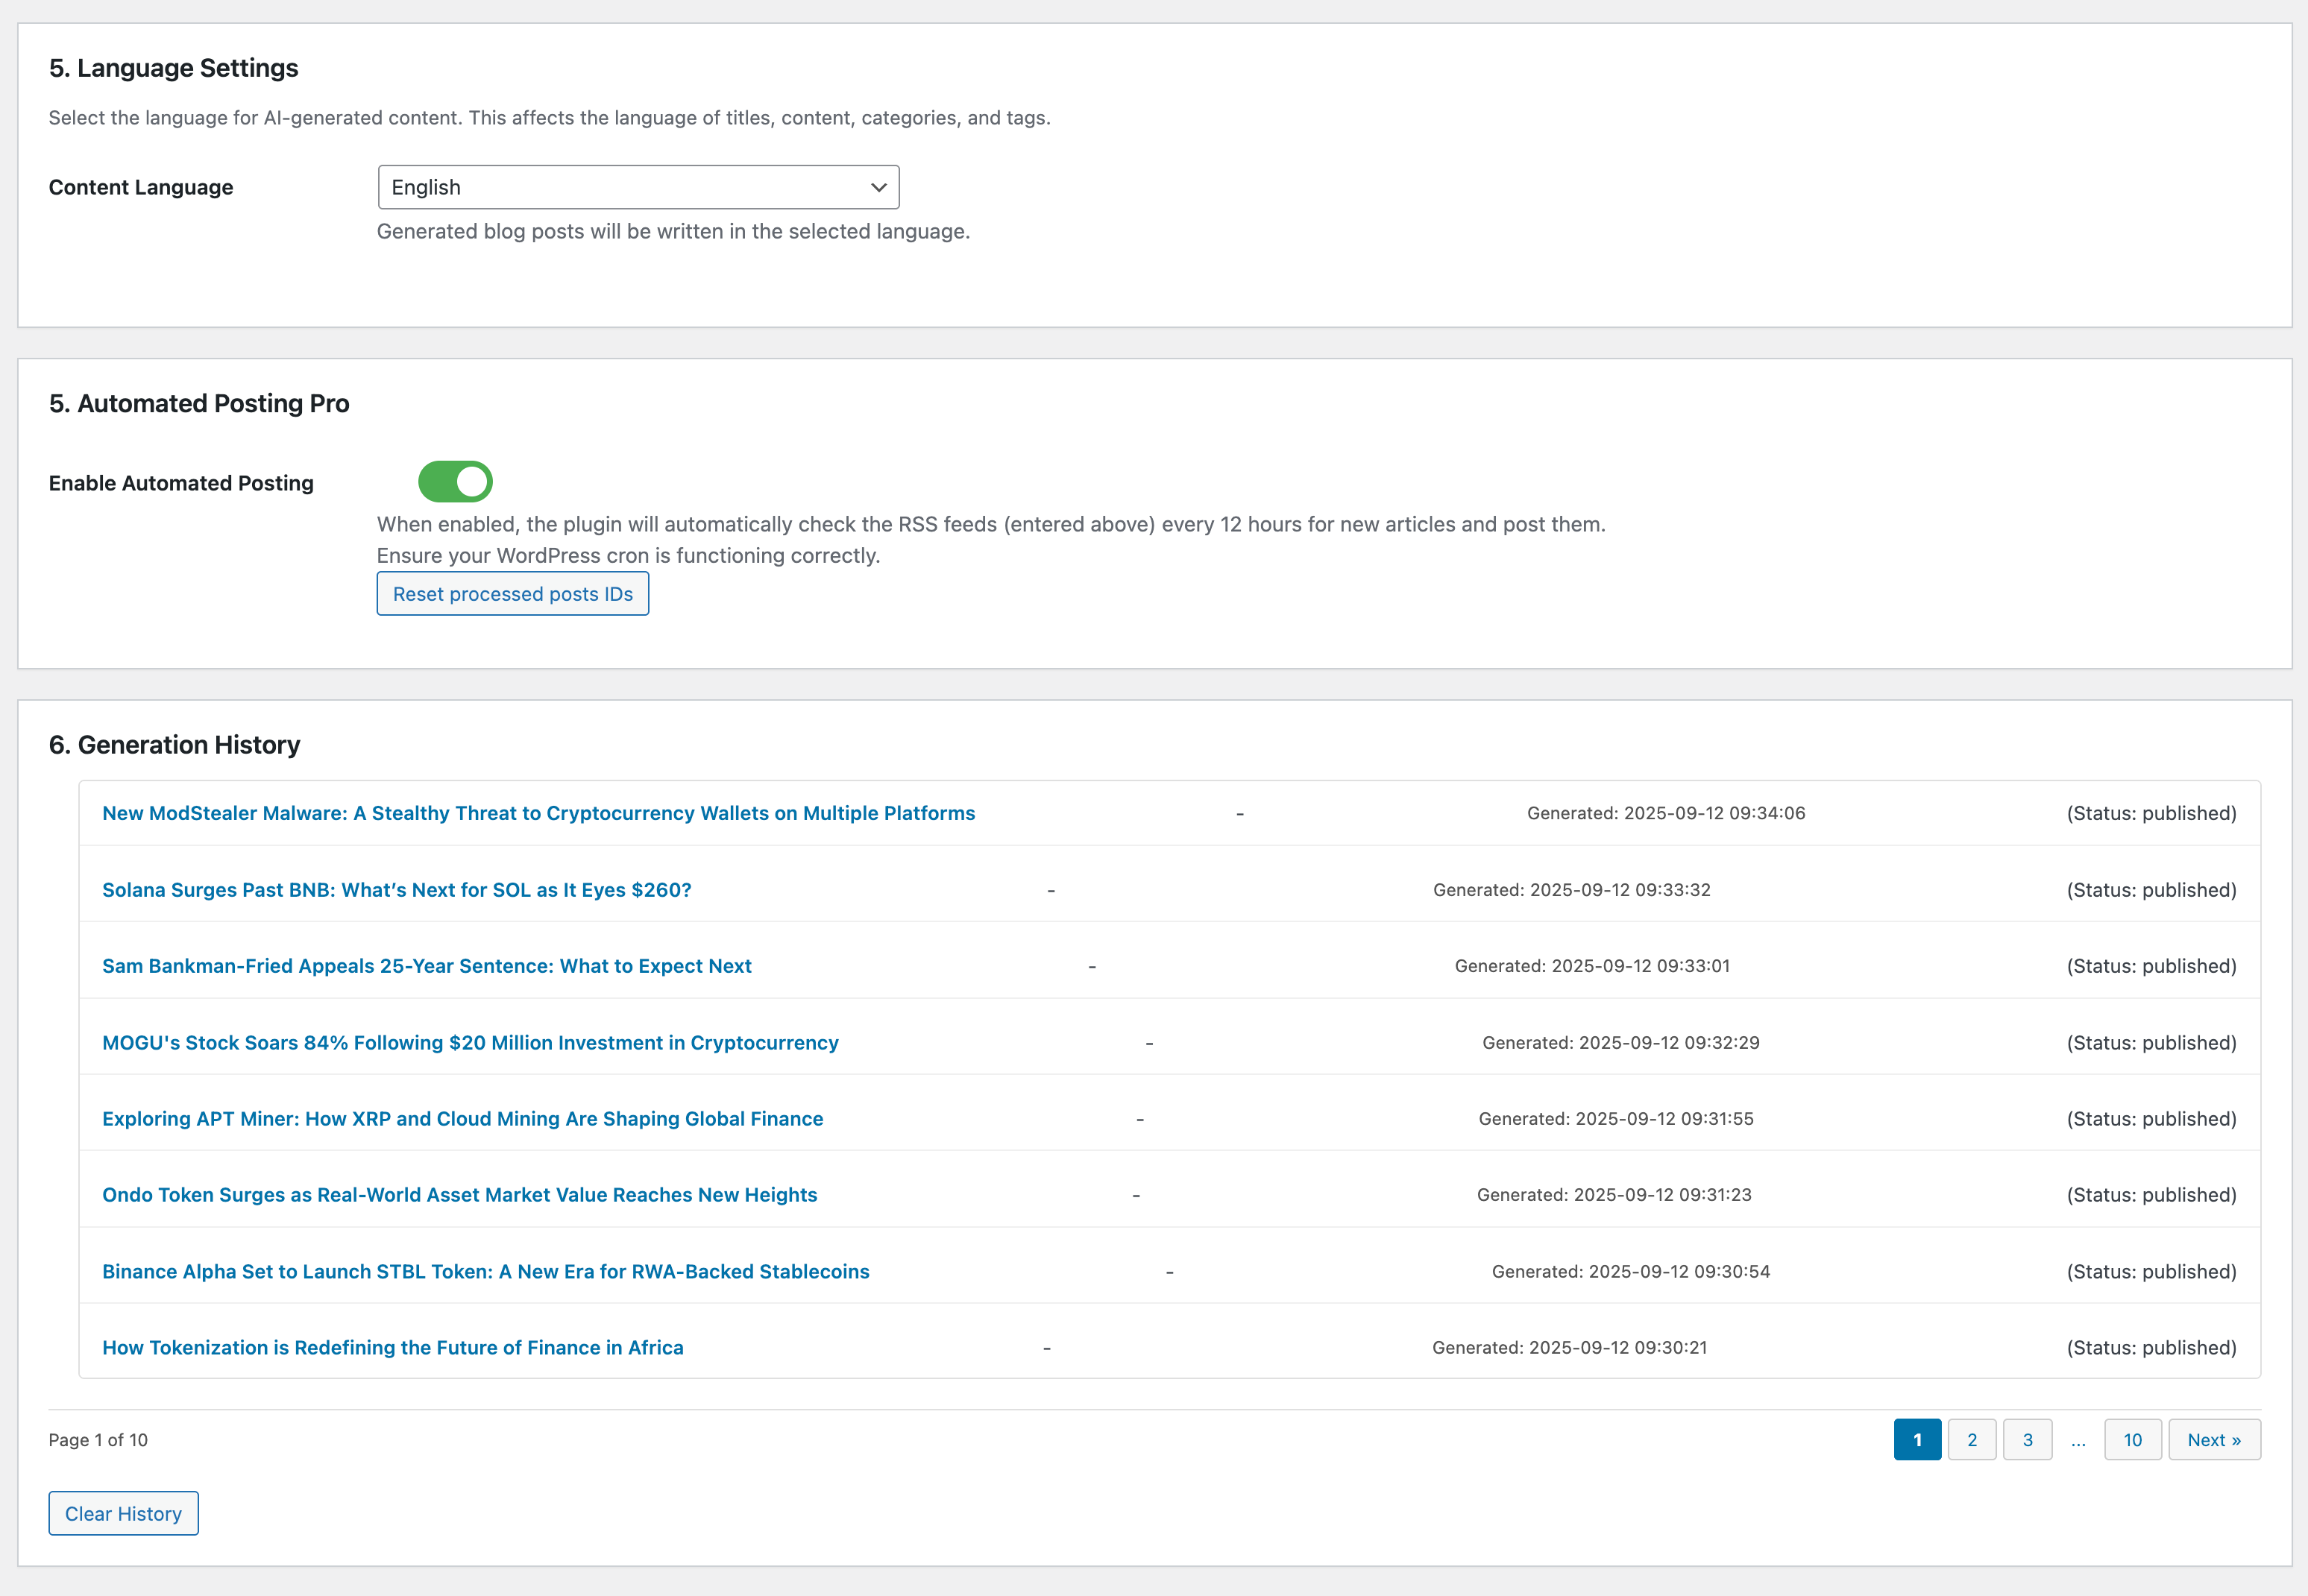Screen dimensions: 2308x1596
Task: Select the current page 1 indicator
Action: tap(1916, 1439)
